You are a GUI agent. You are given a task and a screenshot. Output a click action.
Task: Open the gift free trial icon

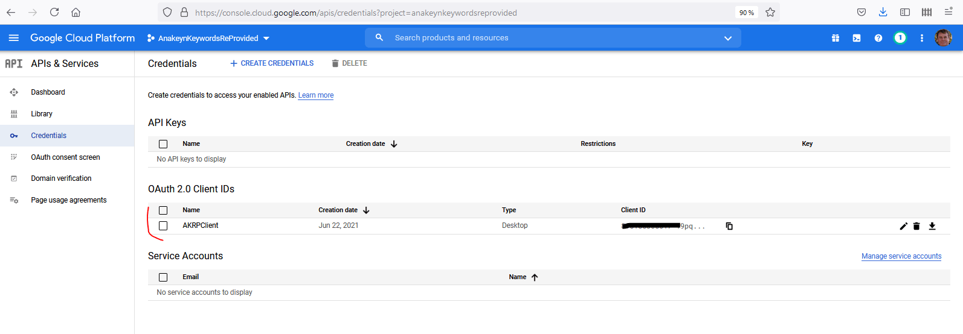point(836,38)
